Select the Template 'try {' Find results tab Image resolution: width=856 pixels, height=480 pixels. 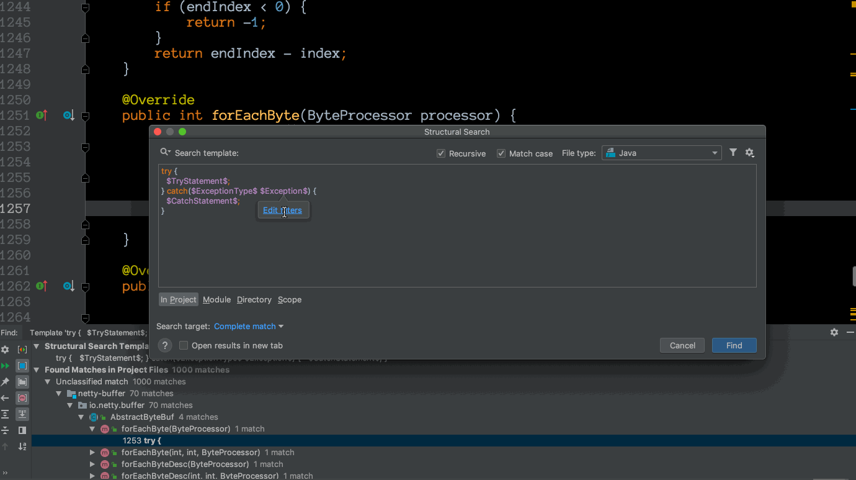click(x=88, y=333)
